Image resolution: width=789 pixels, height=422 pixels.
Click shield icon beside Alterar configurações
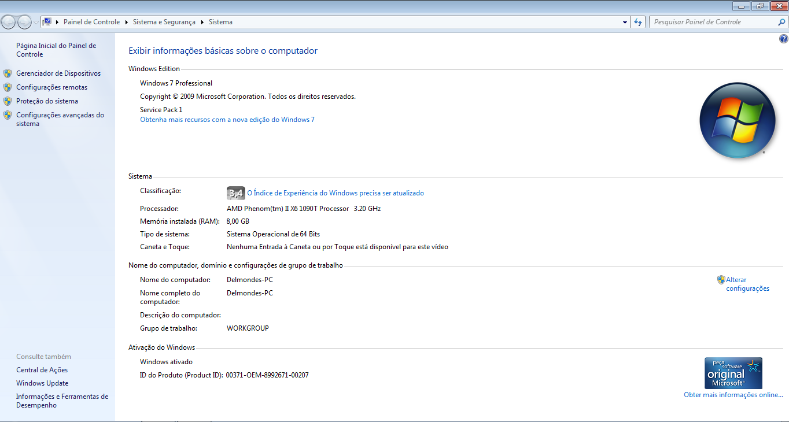(721, 280)
